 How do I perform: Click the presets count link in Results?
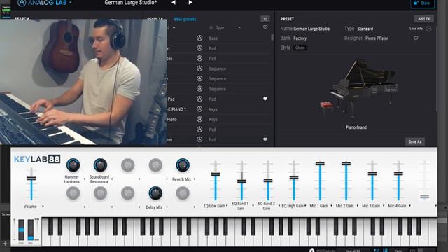185,19
